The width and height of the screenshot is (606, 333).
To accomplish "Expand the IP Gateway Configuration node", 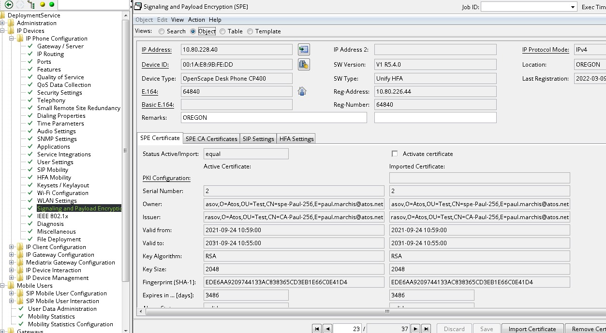I will [12, 255].
